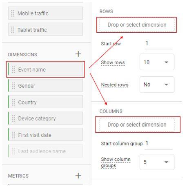189x187 pixels.
Task: Grab the Country drag handle icon
Action: pyautogui.click(x=13, y=102)
